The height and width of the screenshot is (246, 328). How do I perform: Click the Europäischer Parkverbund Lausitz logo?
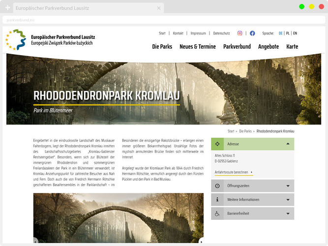point(49,40)
